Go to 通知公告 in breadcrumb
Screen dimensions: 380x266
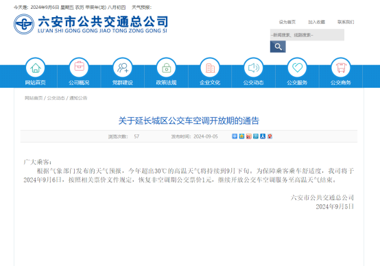[x=78, y=98]
